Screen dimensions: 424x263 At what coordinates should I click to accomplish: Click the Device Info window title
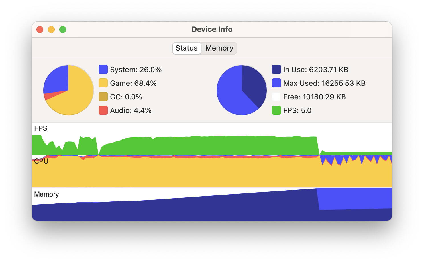click(x=212, y=29)
